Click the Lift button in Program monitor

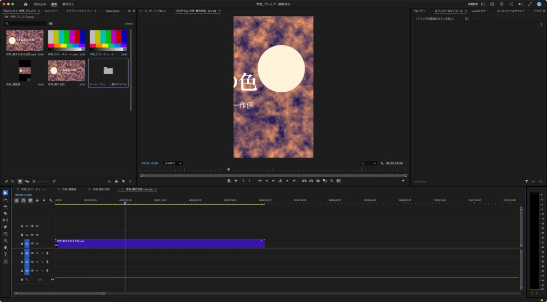(304, 181)
